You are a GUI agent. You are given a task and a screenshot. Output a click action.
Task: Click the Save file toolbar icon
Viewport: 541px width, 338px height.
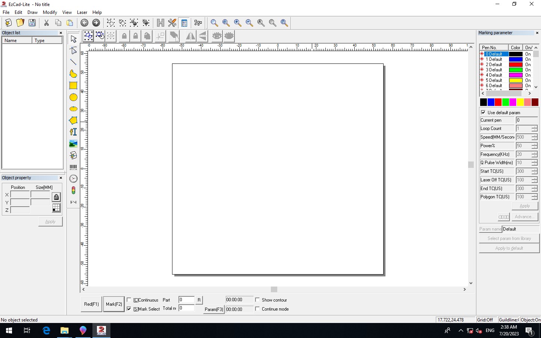click(x=32, y=23)
